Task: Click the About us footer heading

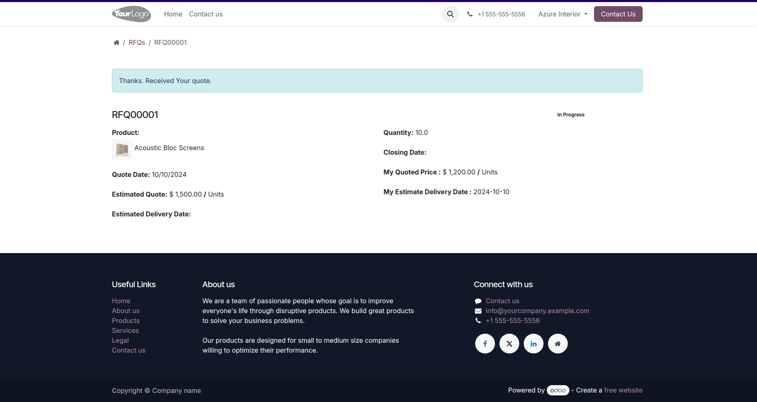Action: click(x=218, y=284)
